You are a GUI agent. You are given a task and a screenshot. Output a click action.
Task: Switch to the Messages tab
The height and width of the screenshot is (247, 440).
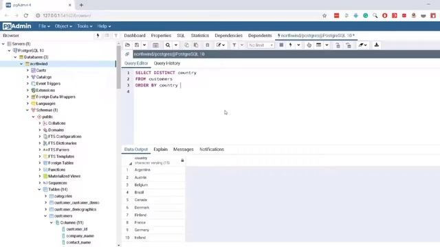[x=184, y=150]
